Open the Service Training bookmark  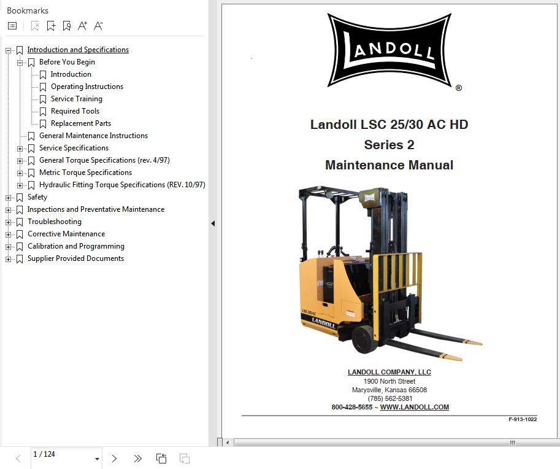[x=77, y=99]
